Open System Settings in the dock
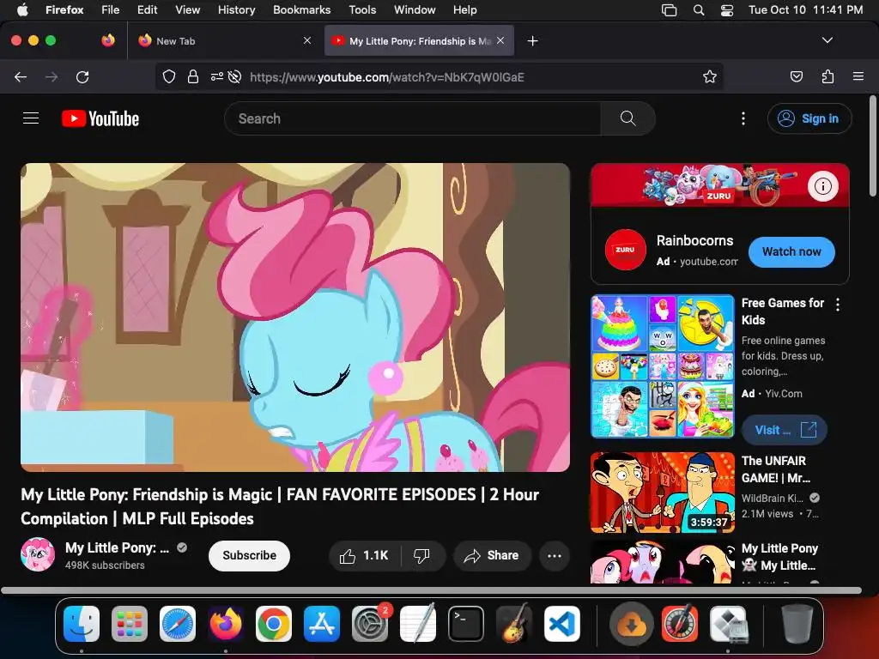The image size is (879, 659). coord(370,624)
